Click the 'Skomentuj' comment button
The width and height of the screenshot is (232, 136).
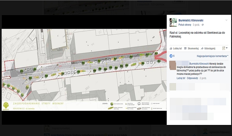[x=192, y=48]
